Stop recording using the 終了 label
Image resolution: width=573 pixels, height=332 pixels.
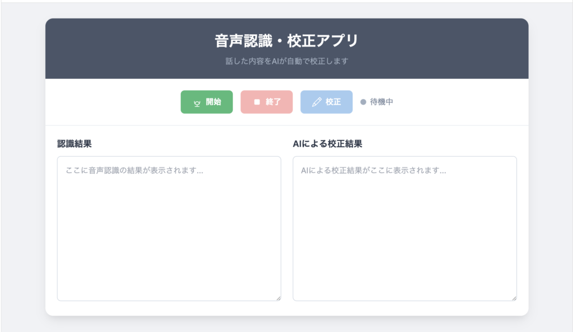click(273, 102)
